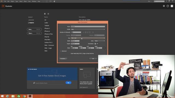
Task: Select the Web - Common preset
Action: click(49, 45)
